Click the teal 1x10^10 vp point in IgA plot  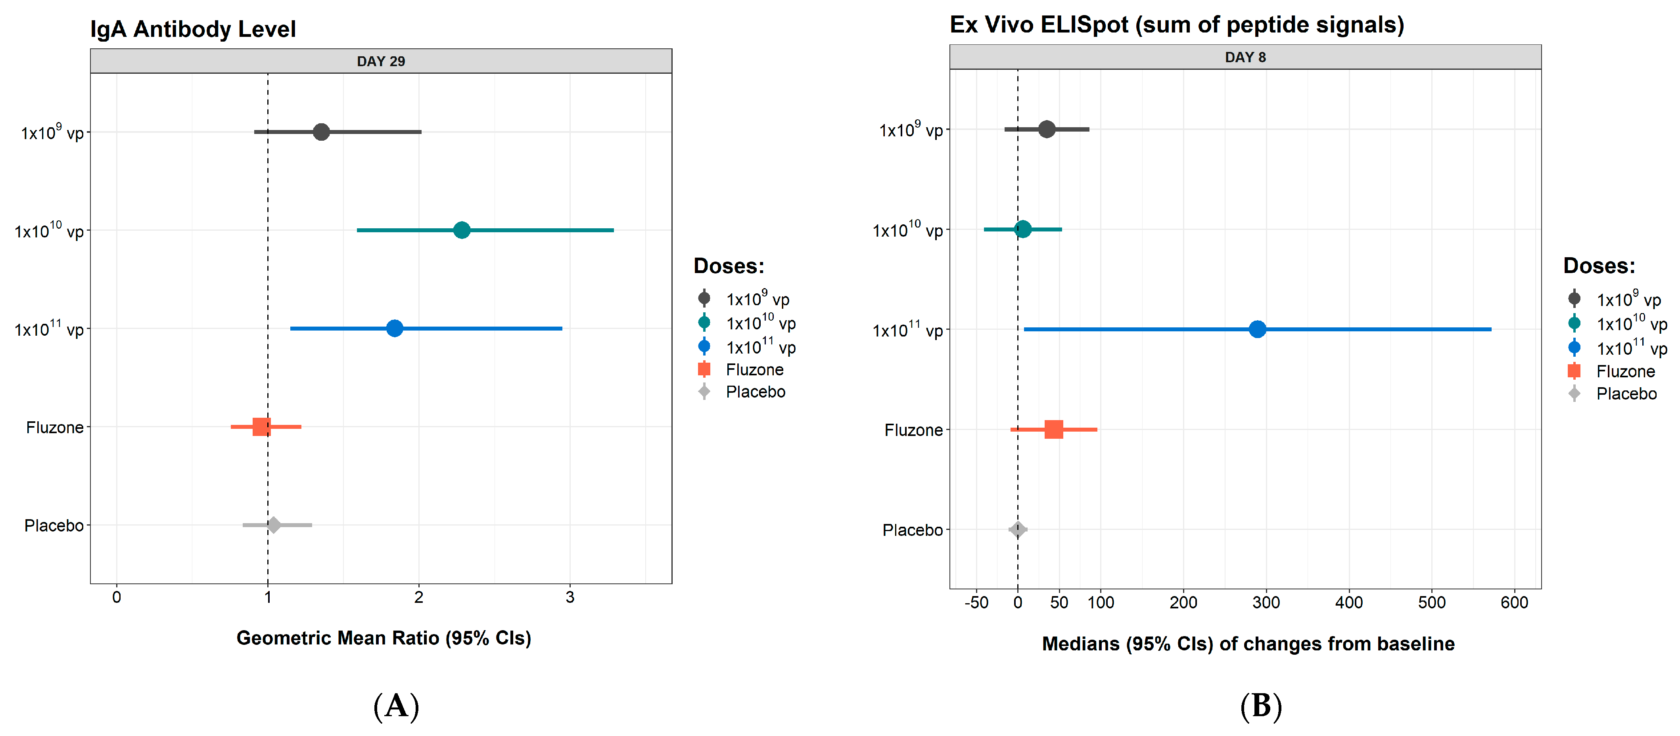[x=461, y=230]
